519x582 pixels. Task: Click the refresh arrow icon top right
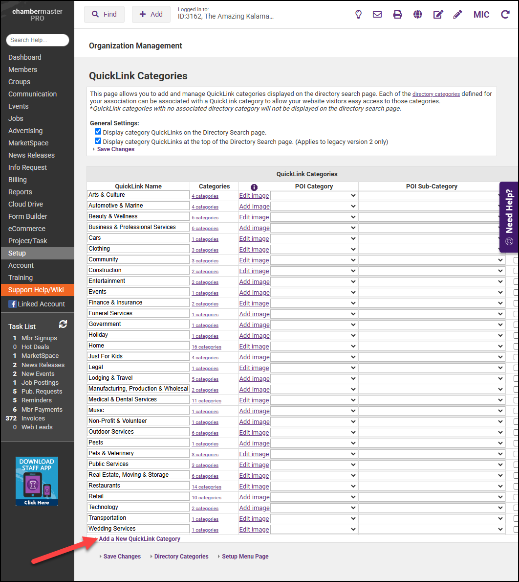[x=505, y=15]
